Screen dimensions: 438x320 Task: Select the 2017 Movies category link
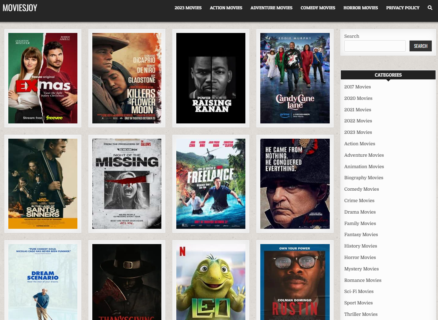coord(357,87)
